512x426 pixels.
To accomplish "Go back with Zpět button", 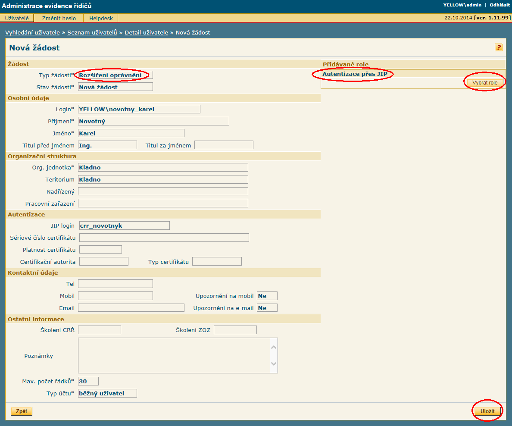I will point(22,411).
